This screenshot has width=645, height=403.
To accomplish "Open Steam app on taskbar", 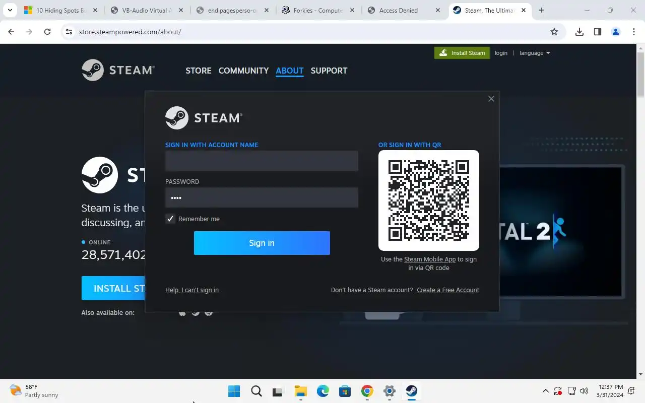I will pyautogui.click(x=412, y=391).
